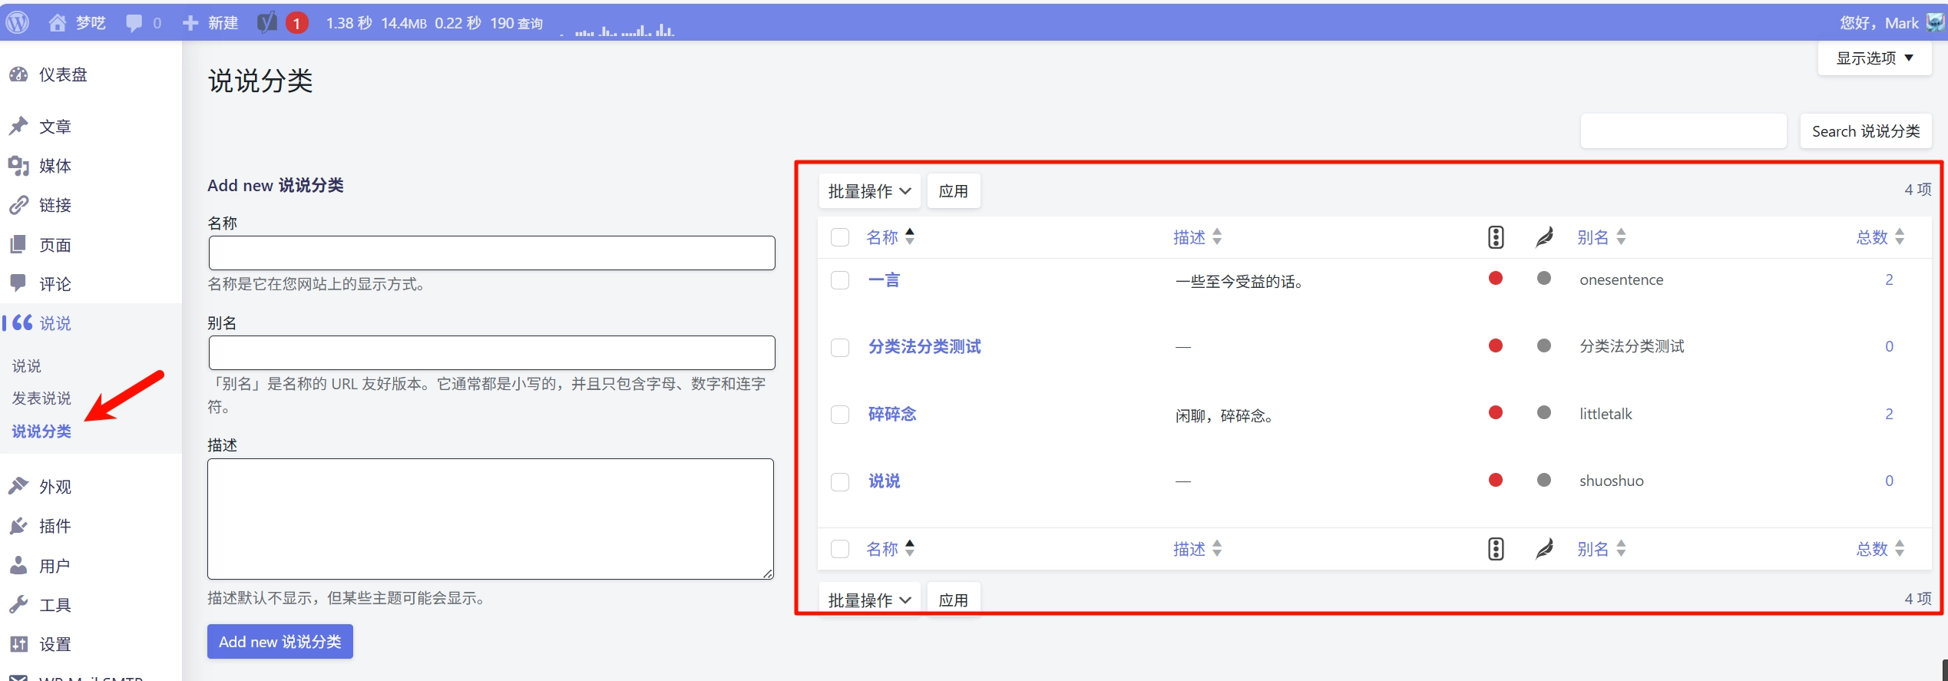Open 评论 comments icon in the sidebar
Viewport: 1948px width, 681px height.
coord(18,283)
